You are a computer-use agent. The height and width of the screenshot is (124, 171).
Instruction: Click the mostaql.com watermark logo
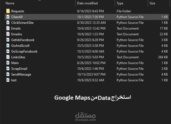pos(86,117)
